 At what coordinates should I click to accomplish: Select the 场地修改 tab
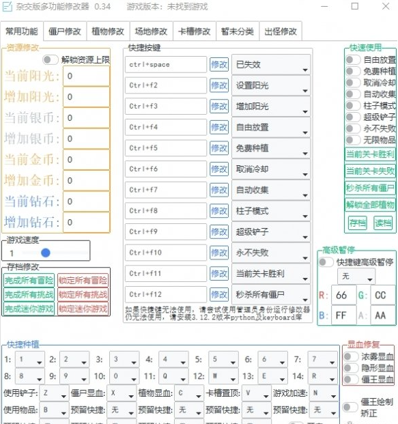click(x=151, y=31)
